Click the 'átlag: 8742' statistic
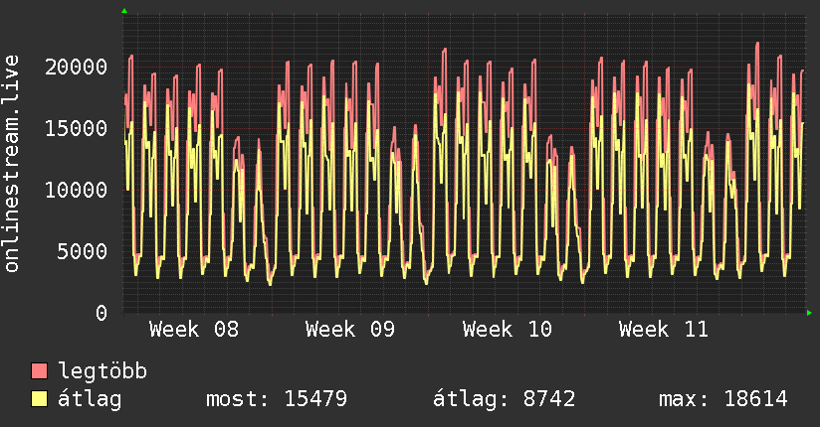 coord(505,399)
